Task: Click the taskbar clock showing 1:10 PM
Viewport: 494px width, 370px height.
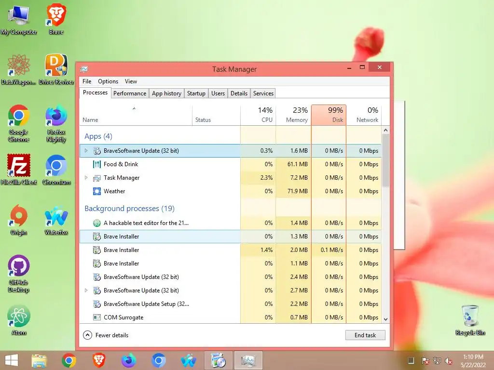Action: point(473,361)
